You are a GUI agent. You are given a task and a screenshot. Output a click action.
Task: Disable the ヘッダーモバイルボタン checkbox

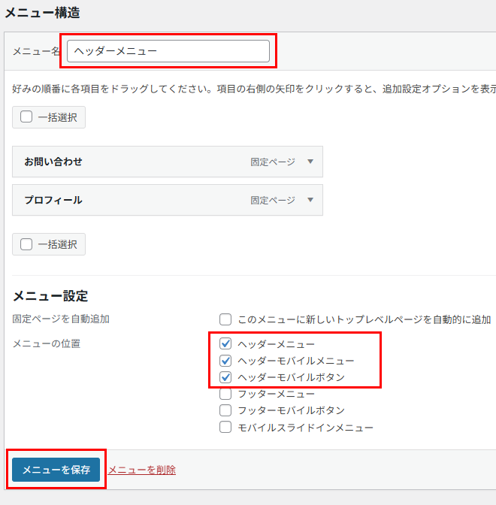pyautogui.click(x=225, y=377)
